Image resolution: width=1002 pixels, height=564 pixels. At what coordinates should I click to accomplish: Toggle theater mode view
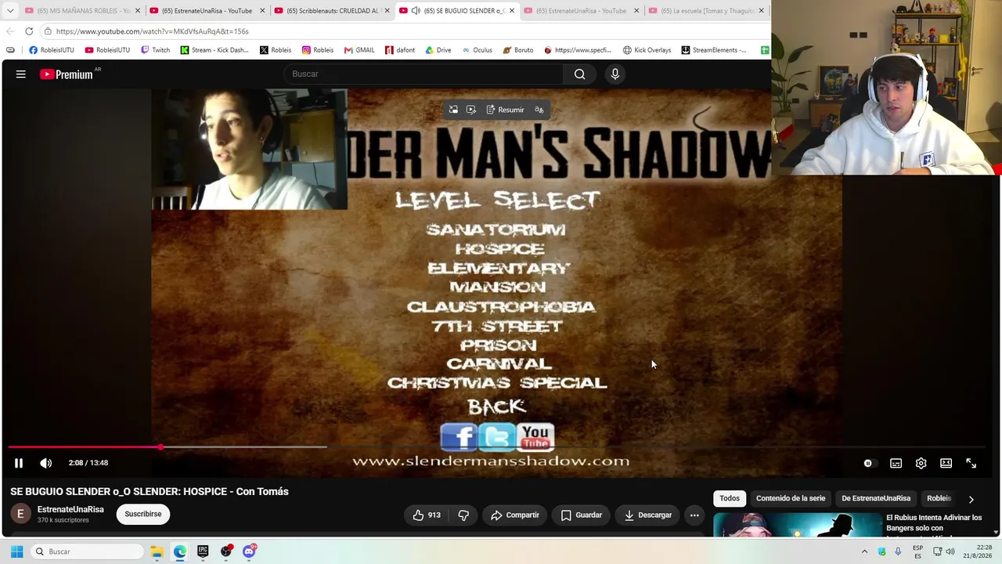(x=946, y=463)
